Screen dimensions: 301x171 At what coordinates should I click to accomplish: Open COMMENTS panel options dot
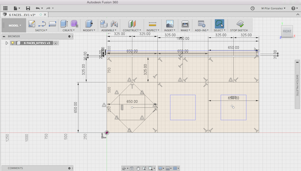69,168
